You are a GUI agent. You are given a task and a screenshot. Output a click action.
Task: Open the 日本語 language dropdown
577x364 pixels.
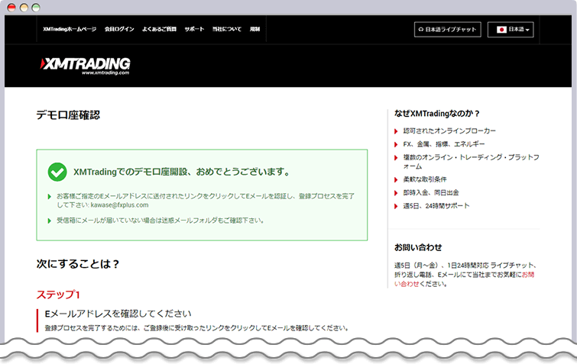(511, 30)
